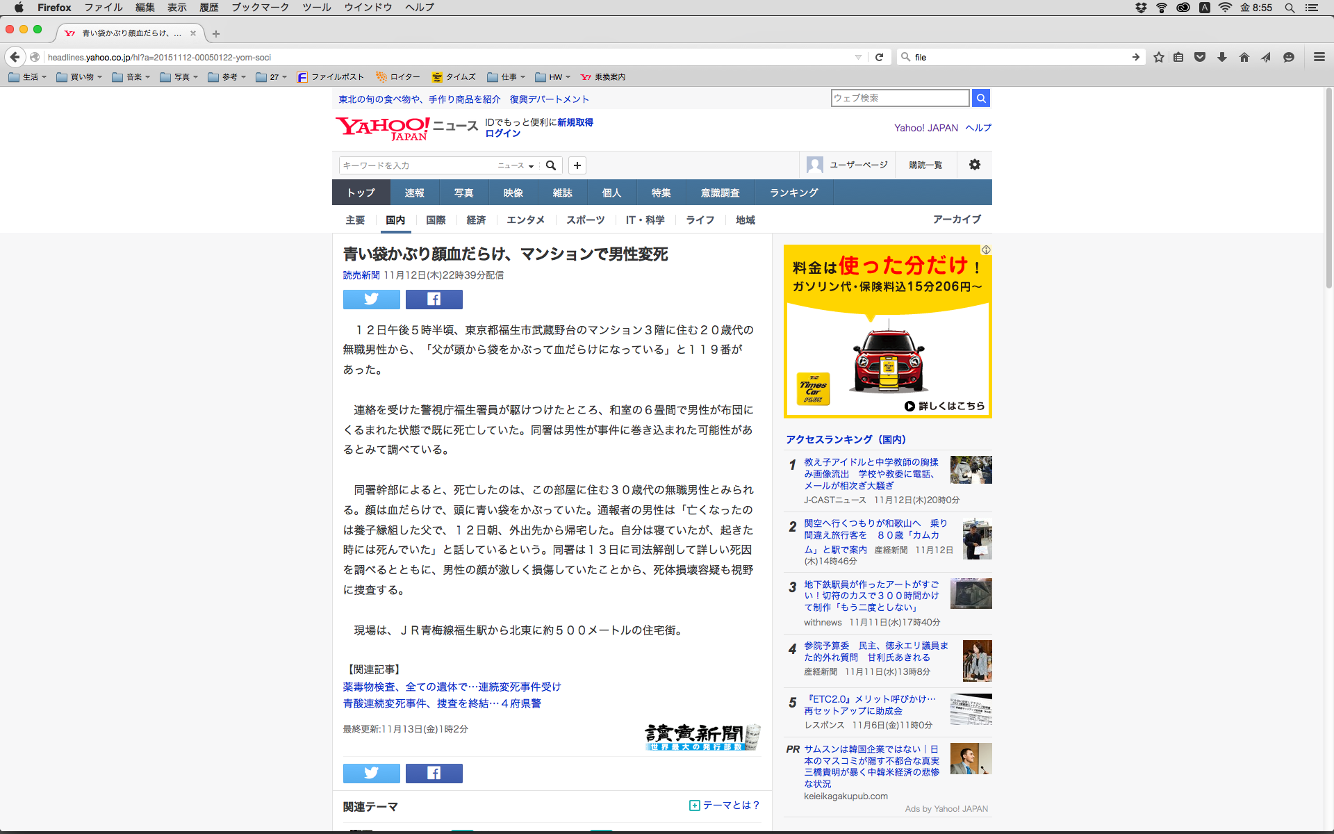The width and height of the screenshot is (1334, 834).
Task: Click the ログイン link
Action: click(502, 133)
